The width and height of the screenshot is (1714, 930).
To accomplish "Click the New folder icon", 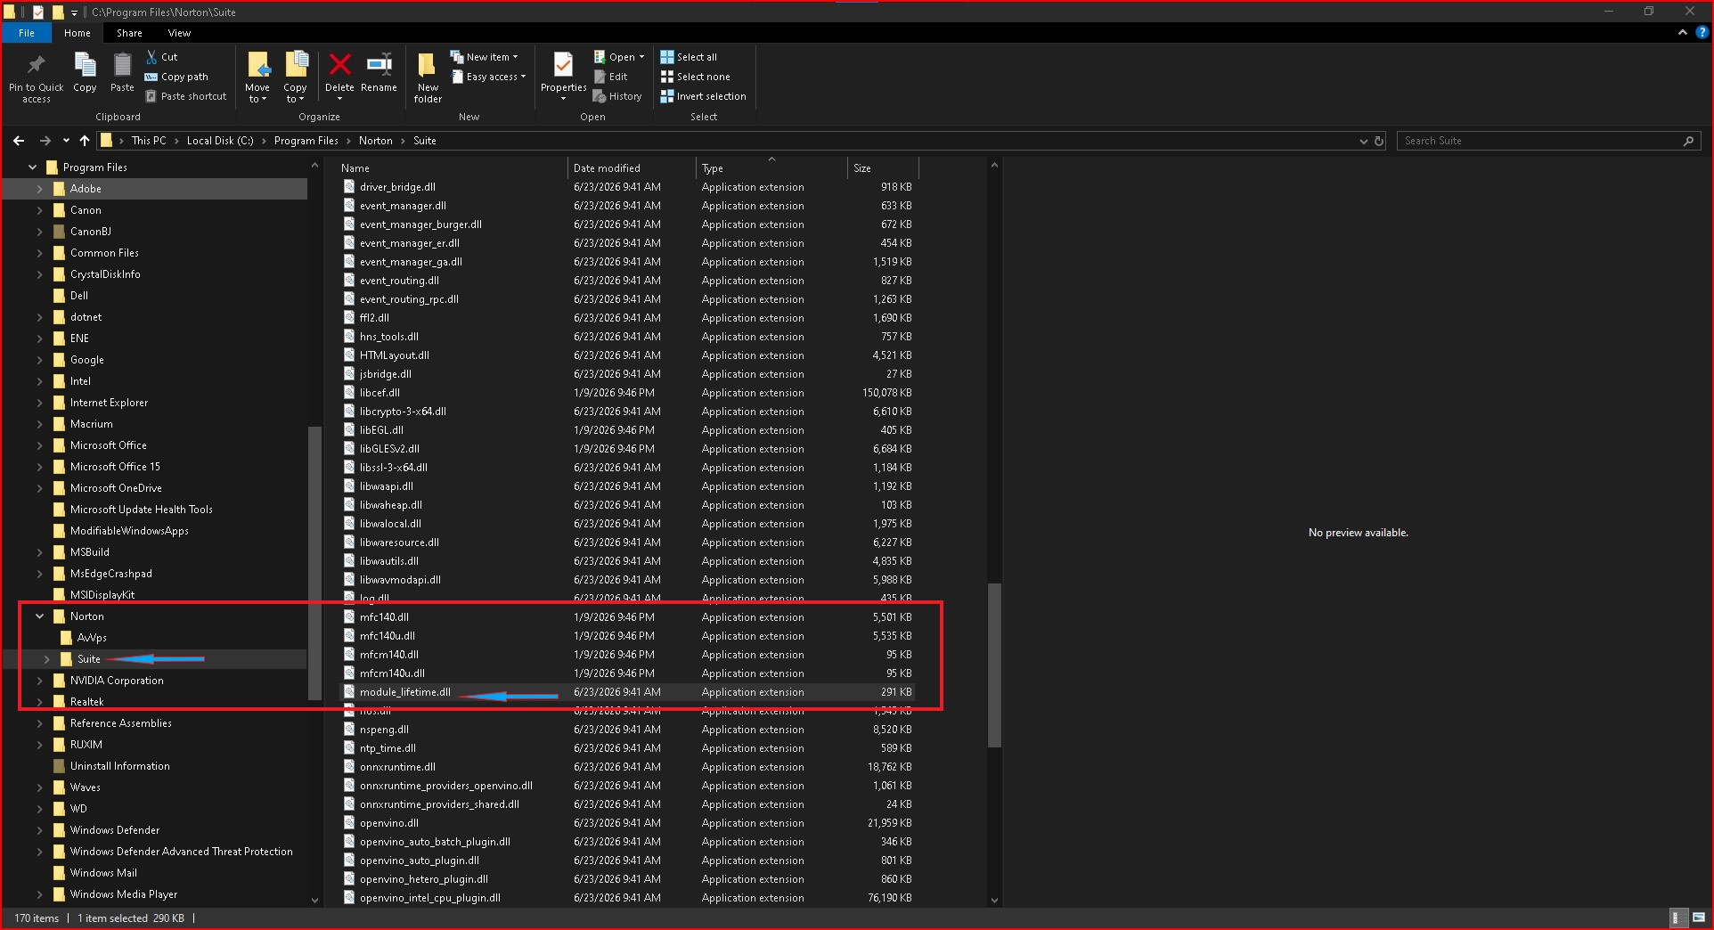I will (427, 66).
